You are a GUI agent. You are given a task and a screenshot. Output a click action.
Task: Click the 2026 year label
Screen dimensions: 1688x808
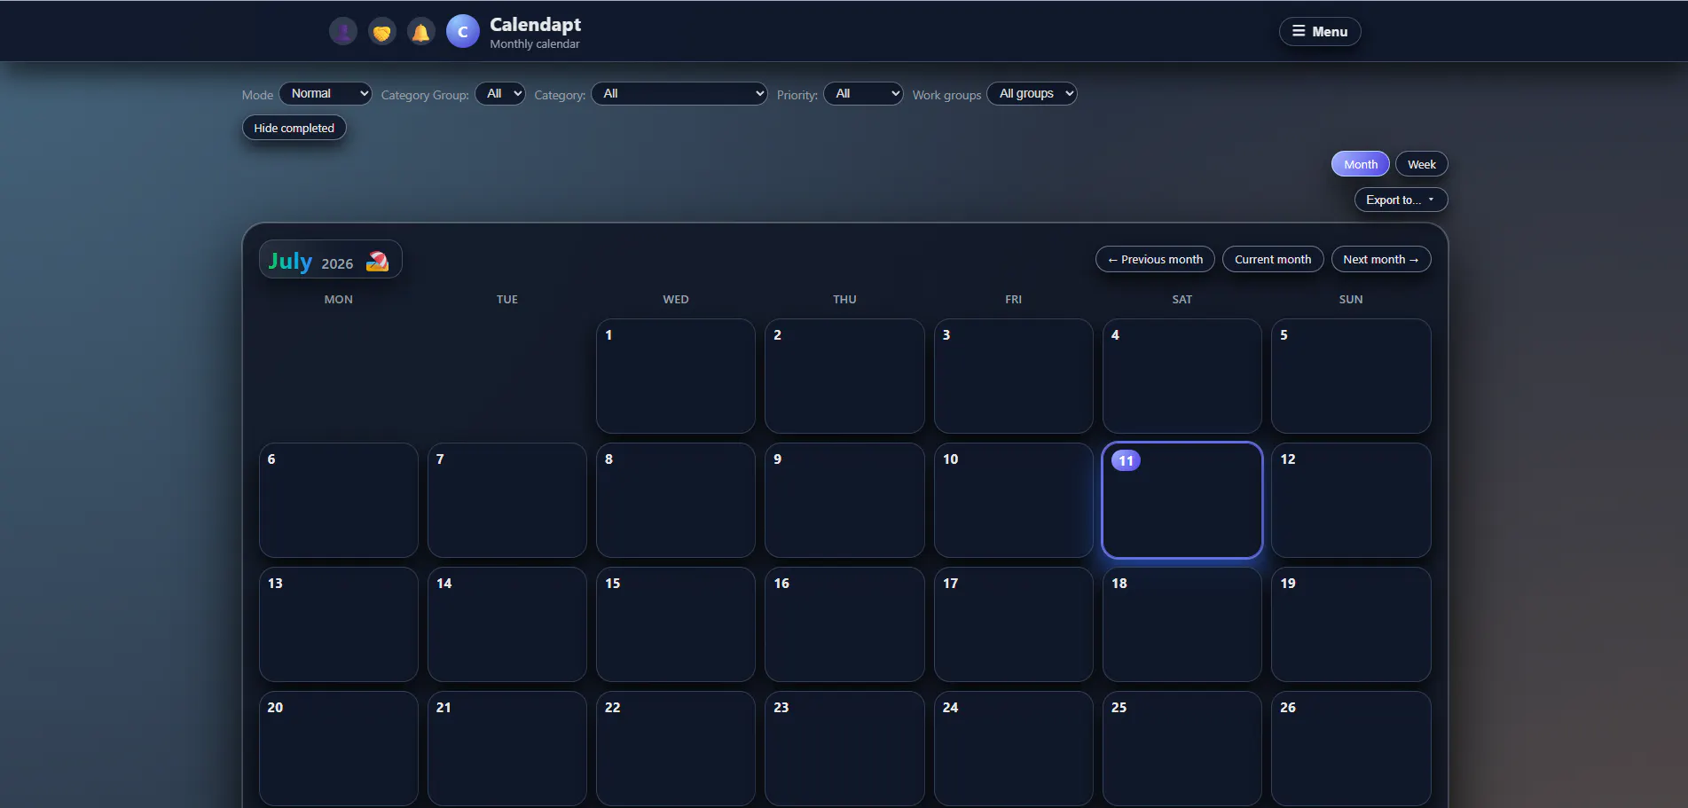pyautogui.click(x=337, y=263)
